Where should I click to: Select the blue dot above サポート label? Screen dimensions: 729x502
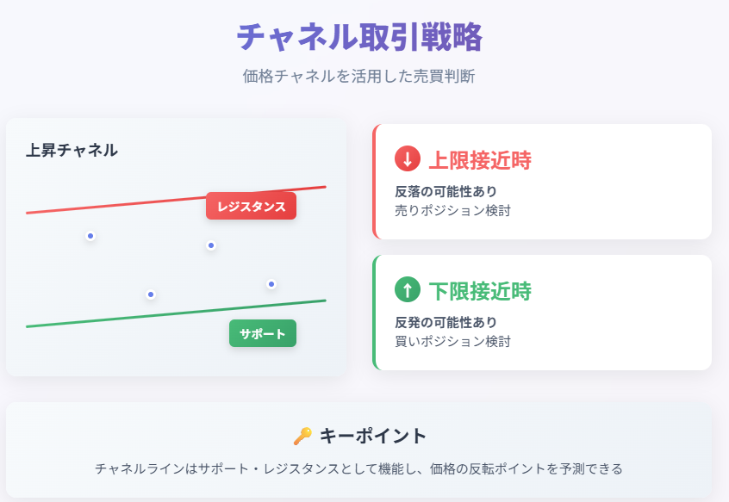(x=271, y=284)
